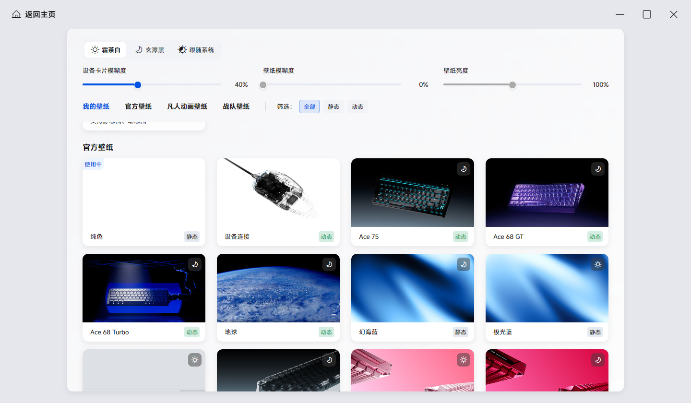Go back via 返回主页
Screen dimensions: 691x403
(34, 14)
